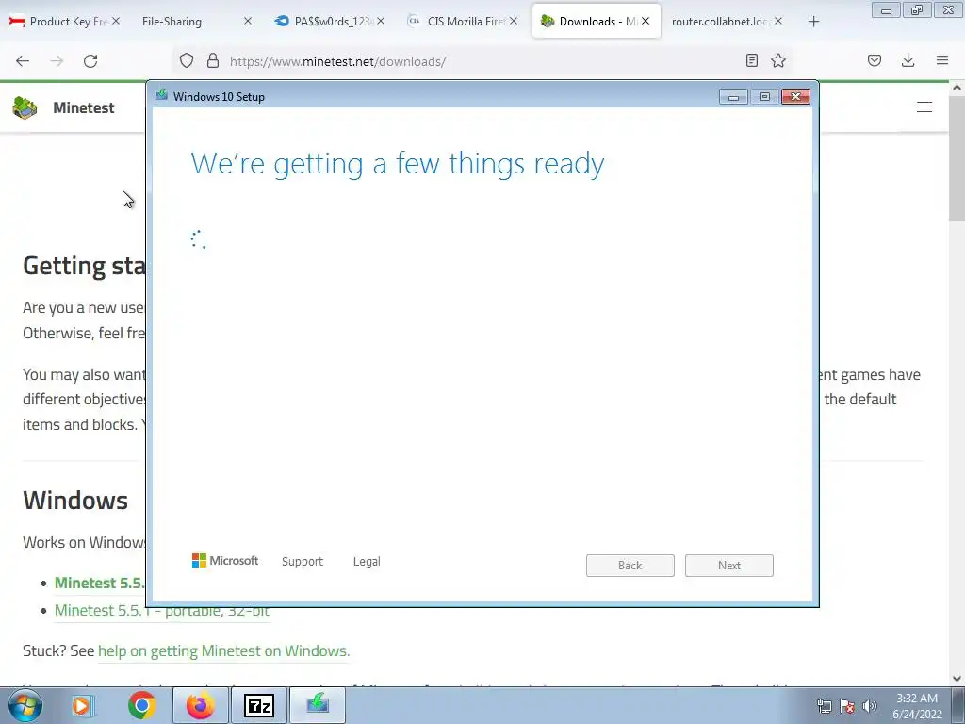This screenshot has width=965, height=724.
Task: Close the PA$$w0rds tab
Action: click(381, 22)
